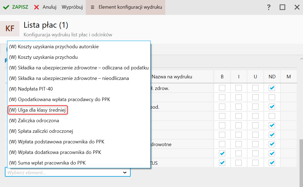Expand the Wybierz element dropdown arrow
Image resolution: width=303 pixels, height=187 pixels.
(x=125, y=172)
